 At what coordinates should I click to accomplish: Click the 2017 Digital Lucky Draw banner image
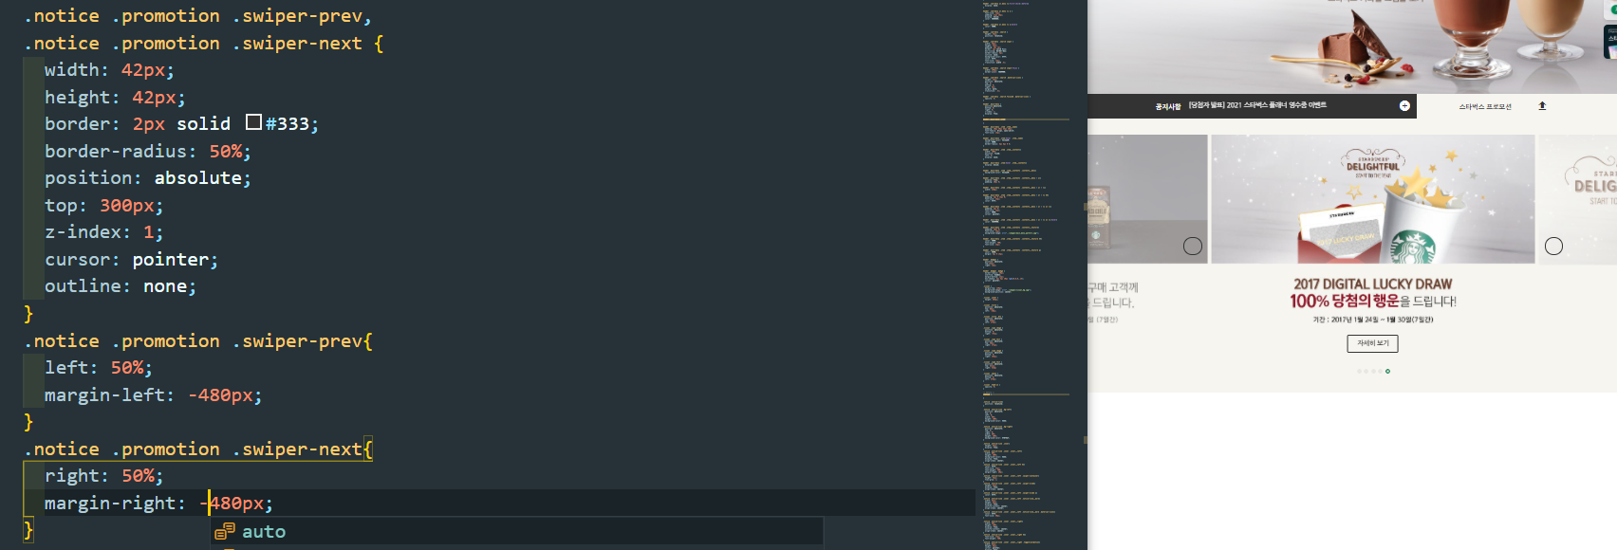[1372, 199]
